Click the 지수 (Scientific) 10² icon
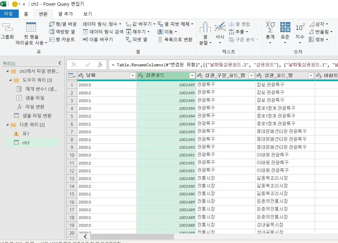Viewport: 338px width, 243px height. 300,27
